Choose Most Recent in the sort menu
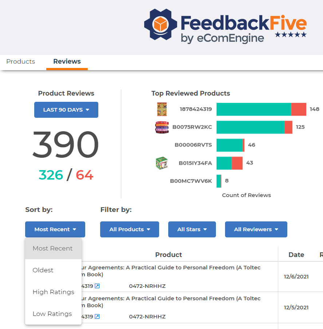 [54, 248]
